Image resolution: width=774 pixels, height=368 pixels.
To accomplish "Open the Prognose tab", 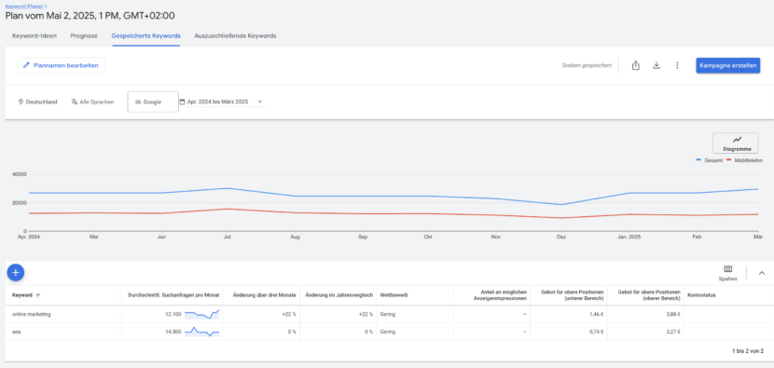I will [x=84, y=36].
